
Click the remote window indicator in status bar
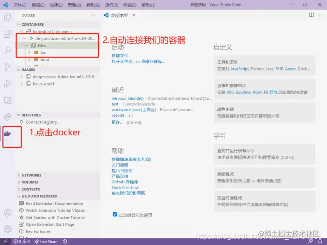5,241
